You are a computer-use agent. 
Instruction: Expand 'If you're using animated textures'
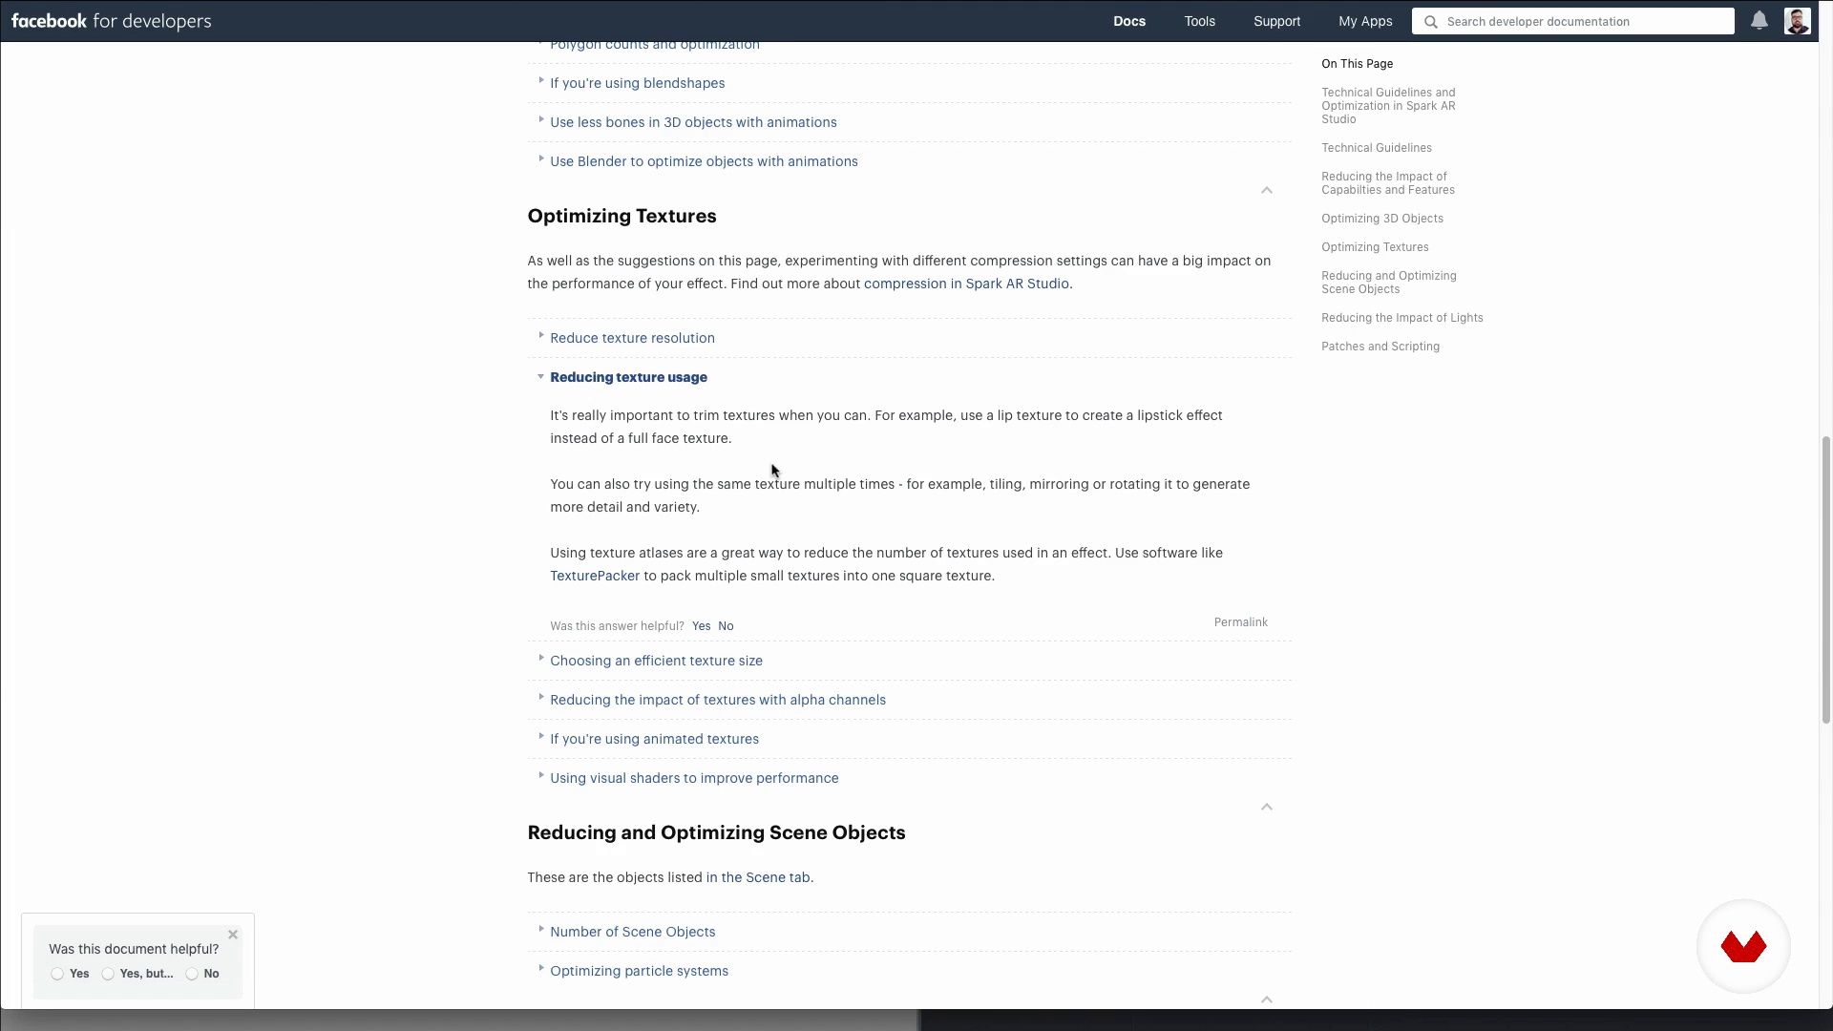pyautogui.click(x=654, y=739)
